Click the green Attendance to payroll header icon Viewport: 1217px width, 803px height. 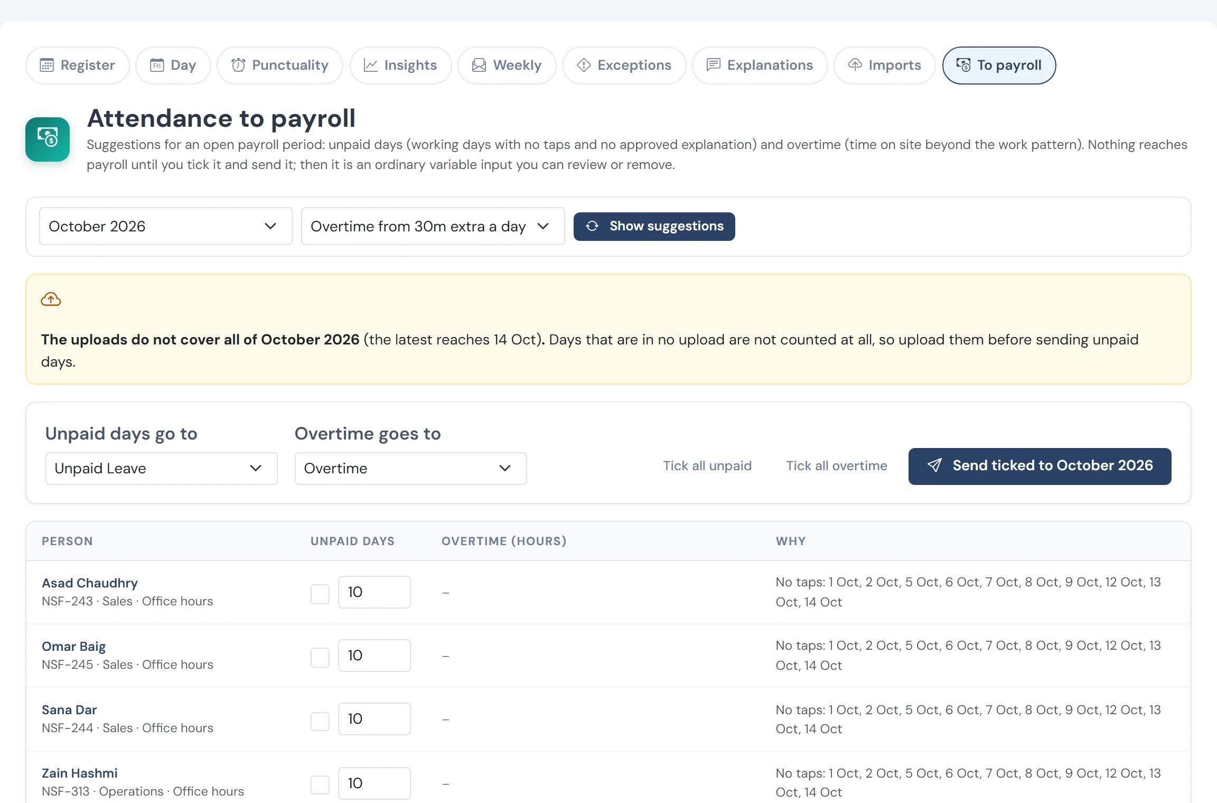tap(48, 139)
